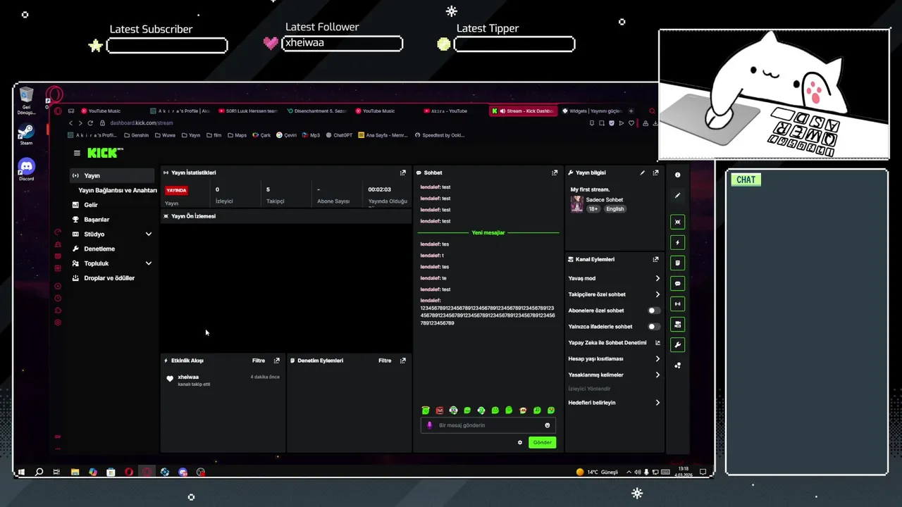Viewport: 902px width, 507px height.
Task: Open Yavaş mod options
Action: pos(614,278)
